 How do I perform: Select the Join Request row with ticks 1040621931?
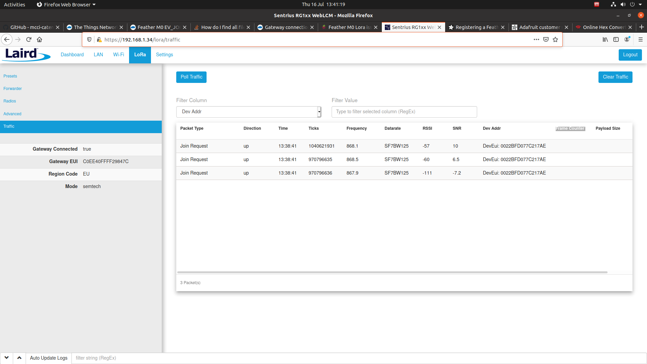404,146
